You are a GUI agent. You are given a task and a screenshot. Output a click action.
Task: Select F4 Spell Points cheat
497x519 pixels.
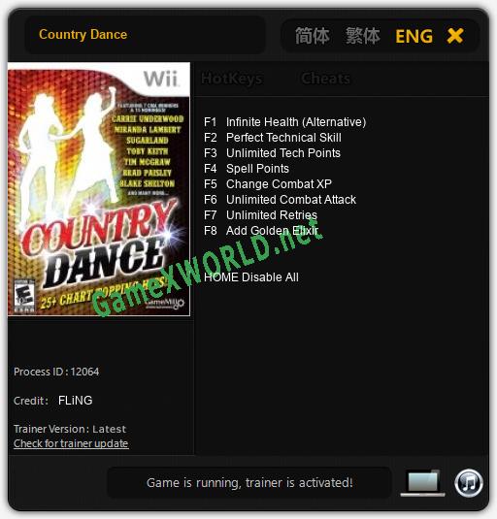[247, 169]
